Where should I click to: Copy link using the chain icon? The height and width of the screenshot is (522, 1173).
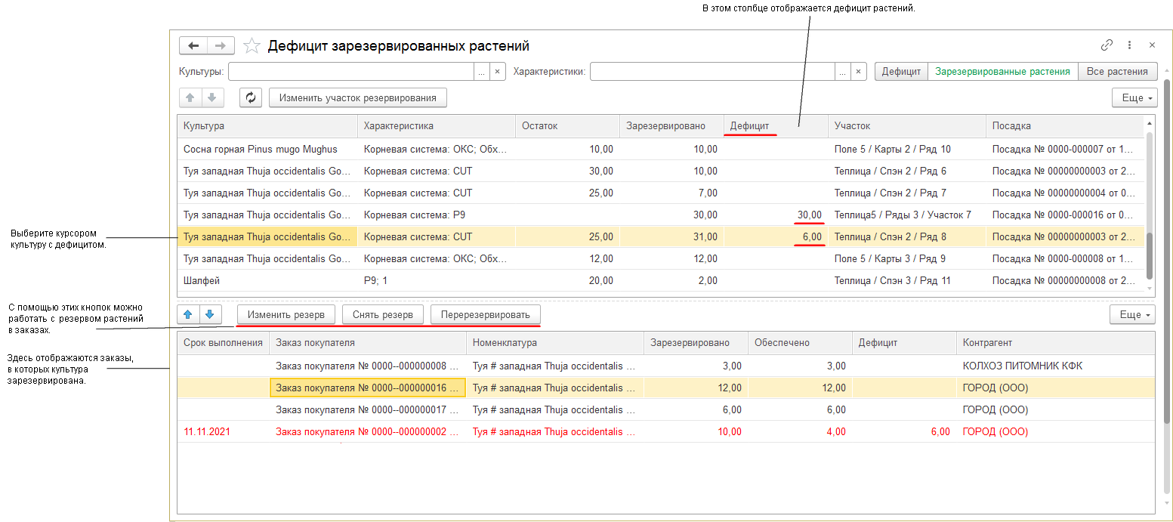click(x=1107, y=45)
